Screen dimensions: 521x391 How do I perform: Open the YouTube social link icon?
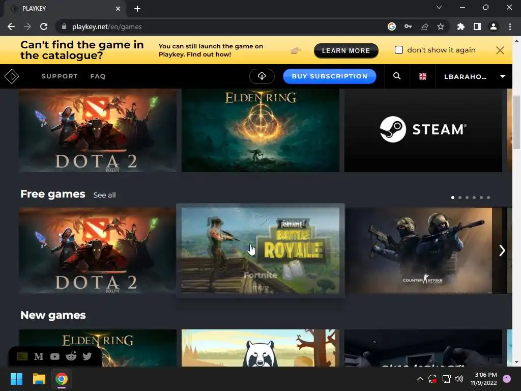pos(55,356)
